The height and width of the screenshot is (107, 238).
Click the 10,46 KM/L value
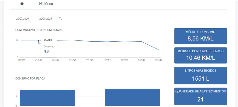(x=201, y=58)
